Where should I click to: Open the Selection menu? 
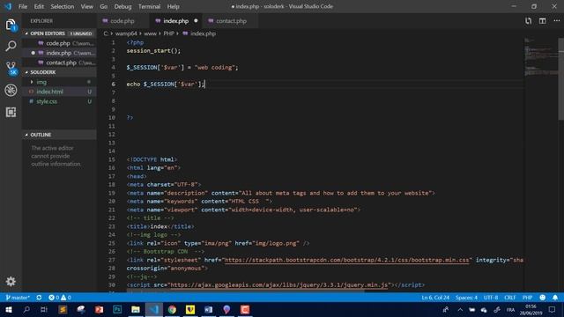coord(63,6)
